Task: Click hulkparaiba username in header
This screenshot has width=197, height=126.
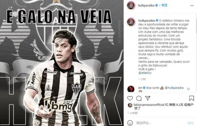Action: 146,5
